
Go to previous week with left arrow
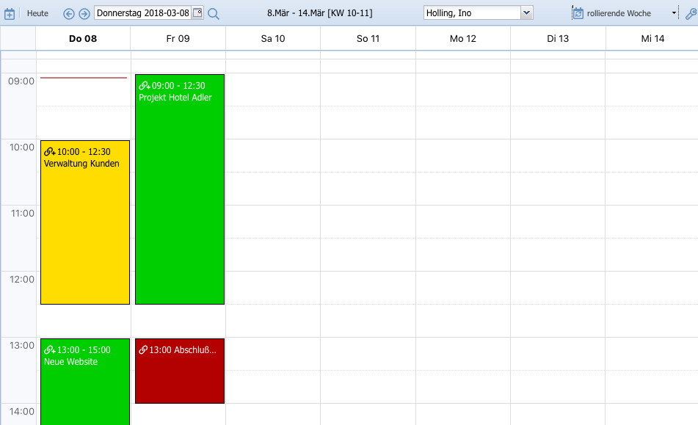point(69,13)
